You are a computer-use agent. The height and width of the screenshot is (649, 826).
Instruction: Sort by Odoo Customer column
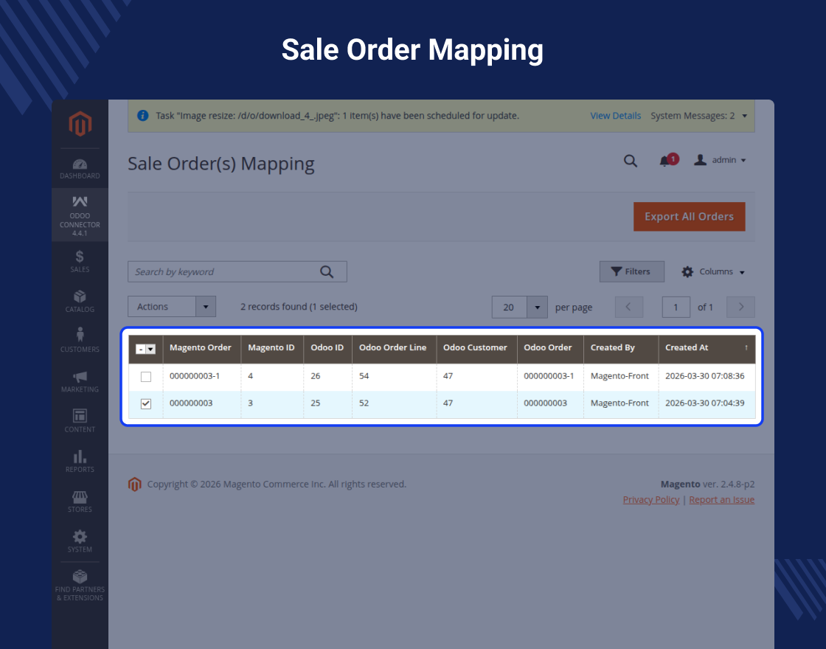point(476,349)
